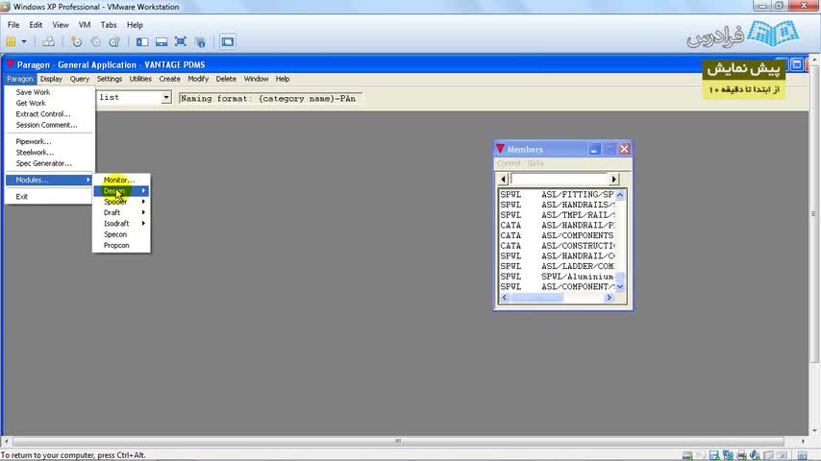Switch to the Specon module
821x461 pixels.
tap(121, 234)
